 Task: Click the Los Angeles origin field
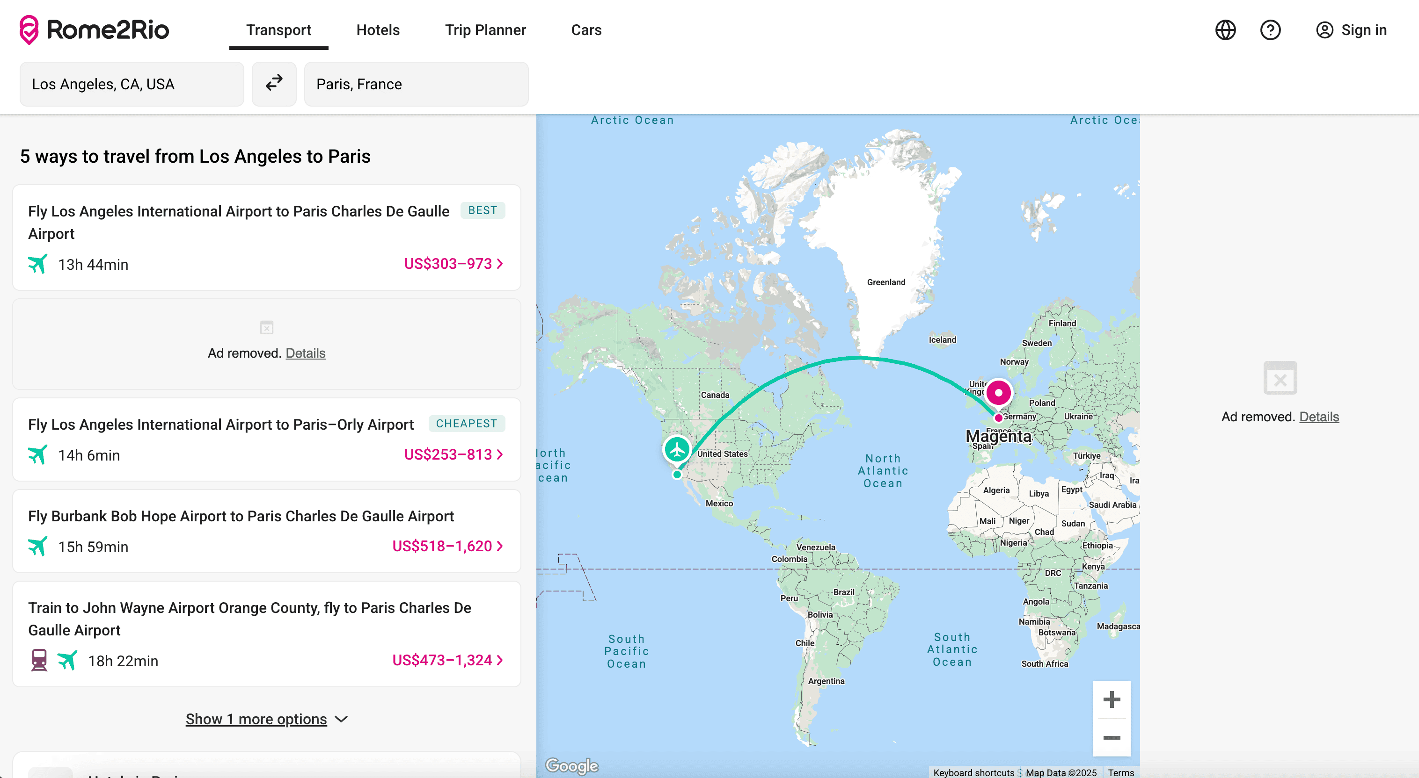click(x=132, y=84)
